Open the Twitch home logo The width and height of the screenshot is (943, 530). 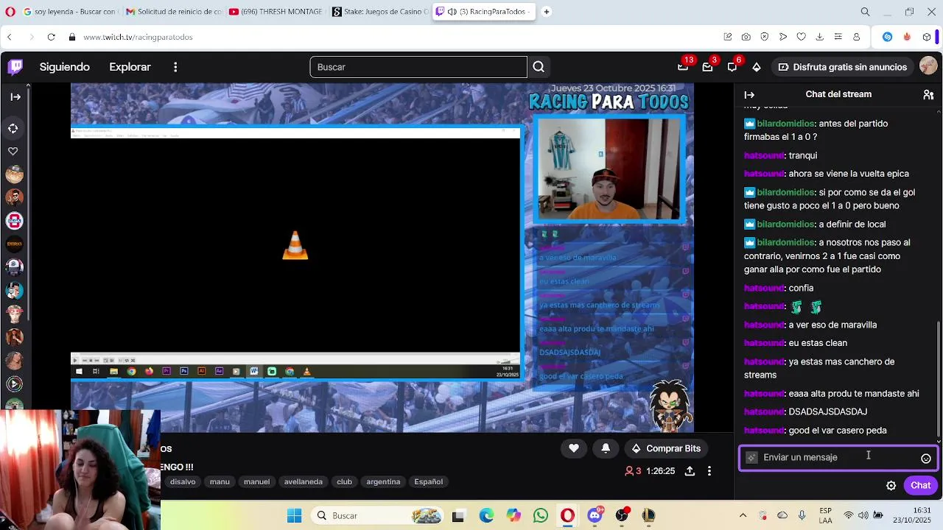[15, 67]
